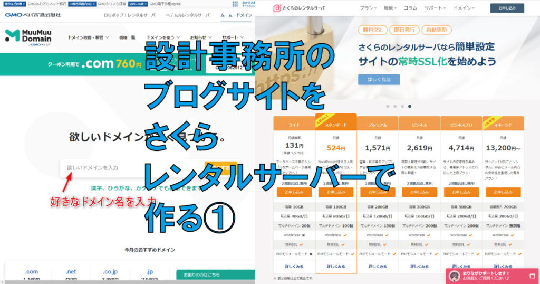Expand ドメインを使う dropdown menu

coord(163,37)
